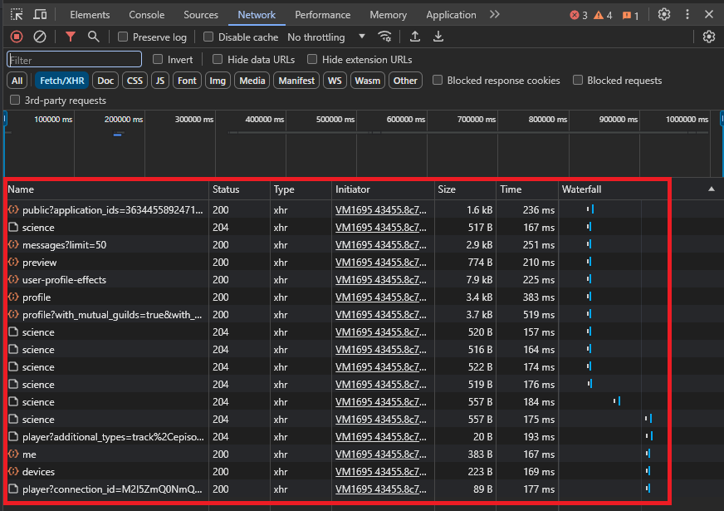Open initiator link for messages?limit=50 row
724x511 pixels.
click(381, 245)
